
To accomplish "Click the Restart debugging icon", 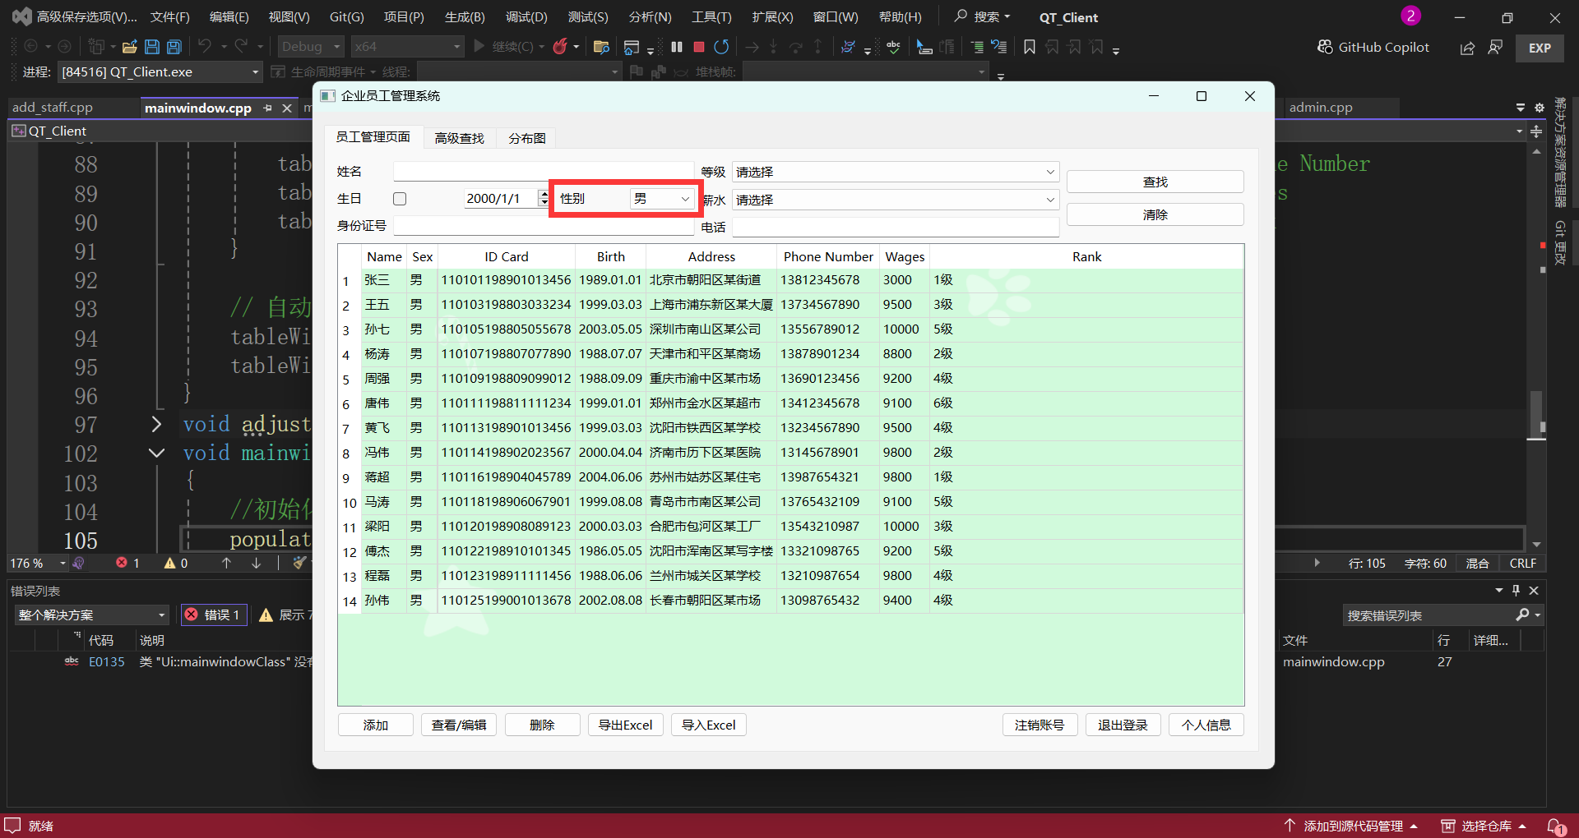I will coord(721,47).
